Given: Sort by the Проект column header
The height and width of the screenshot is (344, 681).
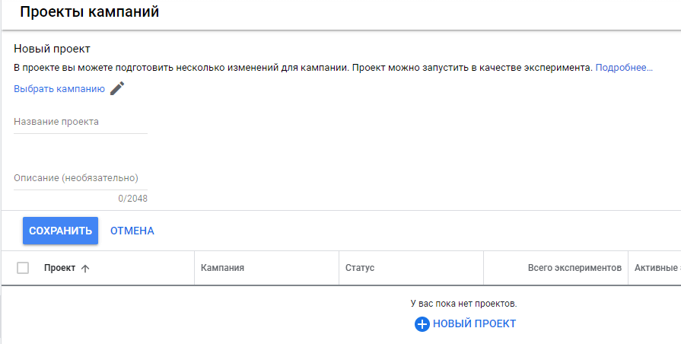Looking at the screenshot, I should coord(60,268).
